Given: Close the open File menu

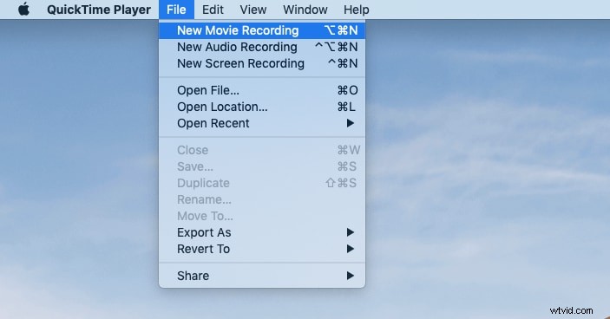Looking at the screenshot, I should coord(176,10).
